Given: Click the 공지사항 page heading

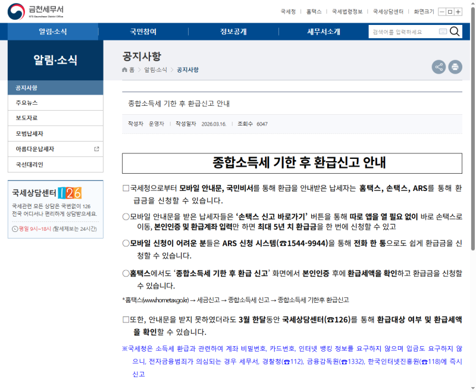Looking at the screenshot, I should pyautogui.click(x=142, y=57).
